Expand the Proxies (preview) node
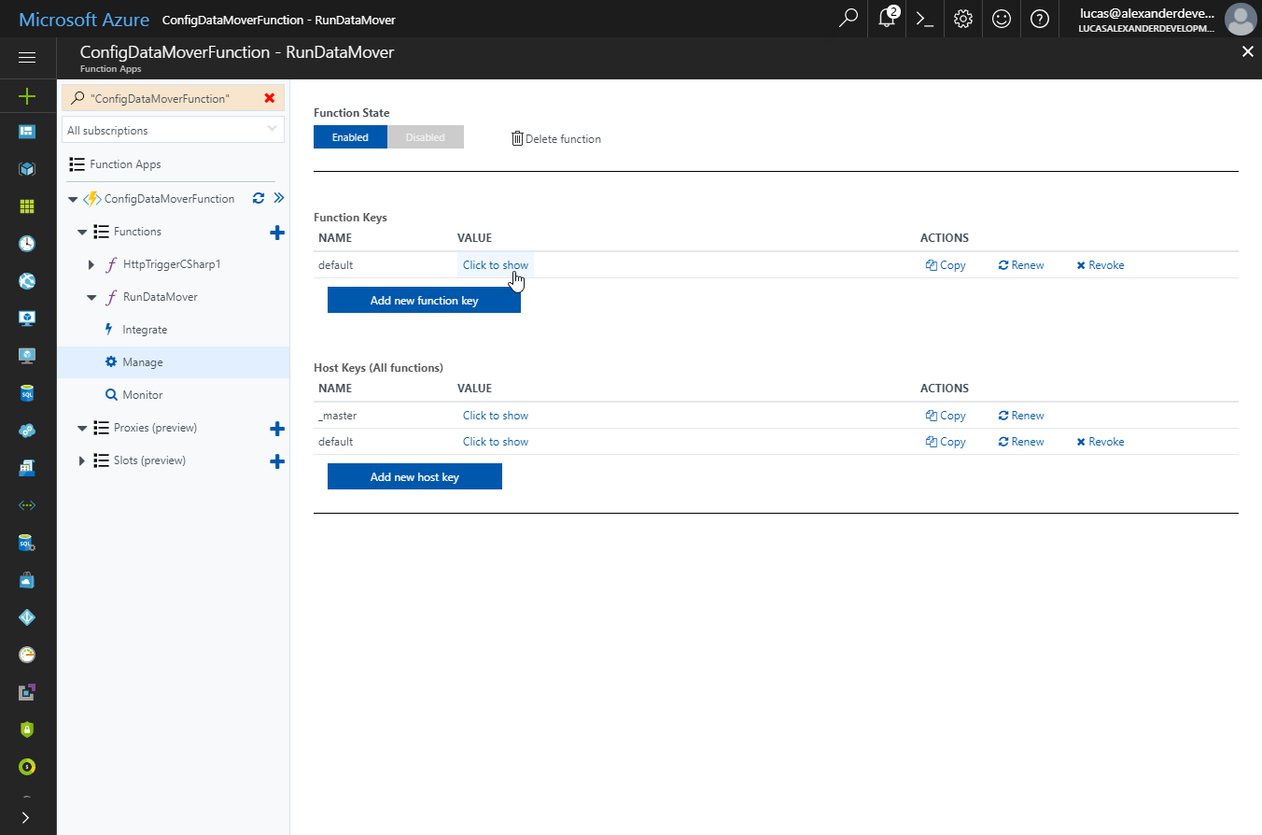This screenshot has width=1262, height=835. (x=82, y=428)
